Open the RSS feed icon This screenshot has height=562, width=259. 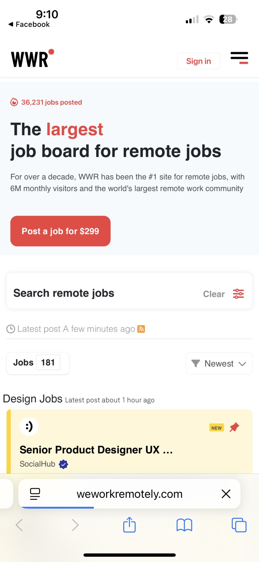tap(141, 329)
